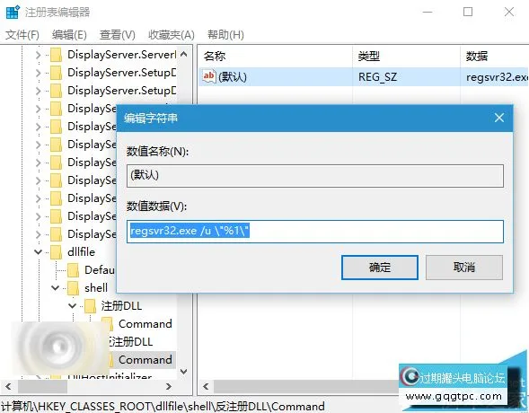Select the dllfile folder icon
This screenshot has height=413, width=529.
tap(56, 252)
